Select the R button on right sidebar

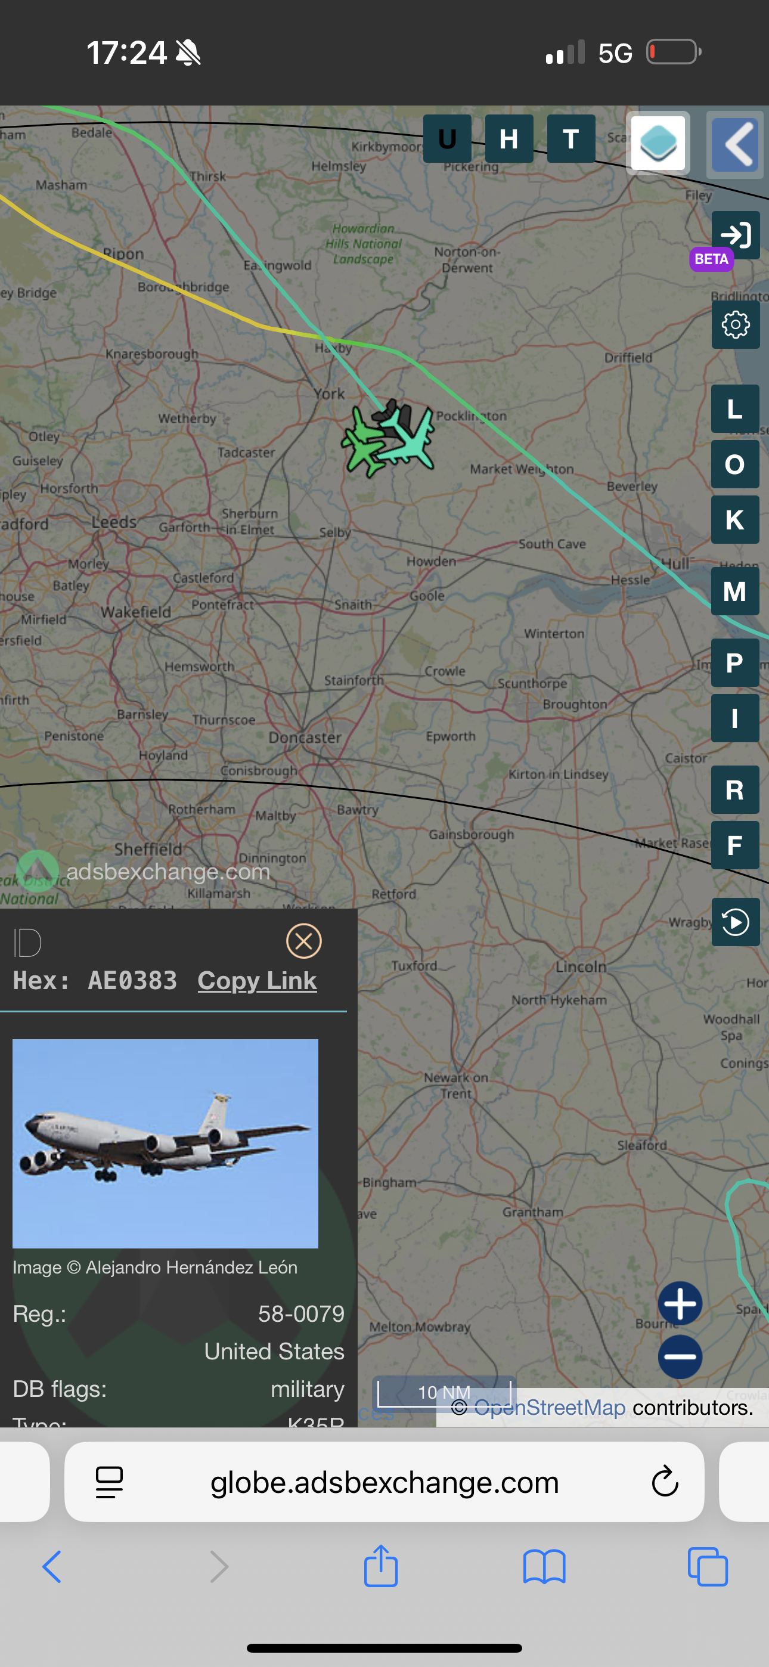coord(736,789)
